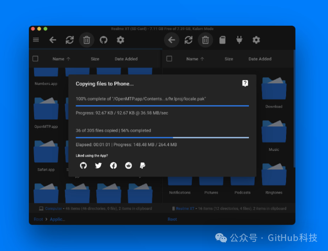Image resolution: width=328 pixels, height=251 pixels.
Task: Click the Realme XT window title text
Action: (162, 29)
